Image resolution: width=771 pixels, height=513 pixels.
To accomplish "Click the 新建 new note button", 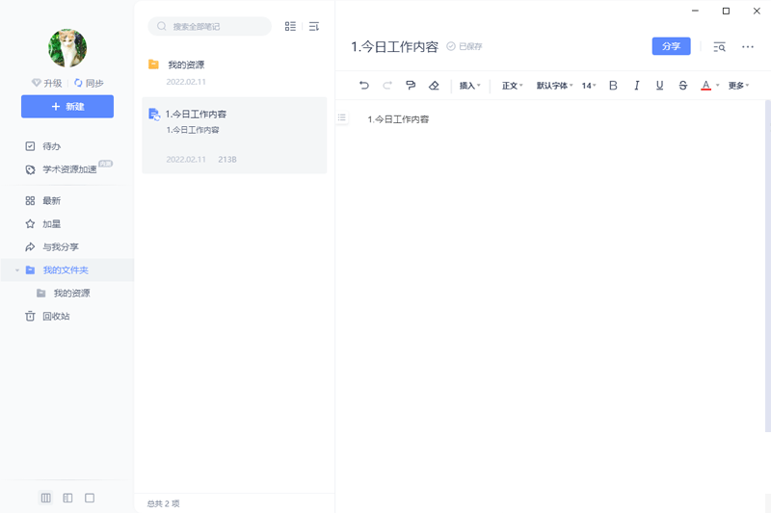I will [x=67, y=106].
